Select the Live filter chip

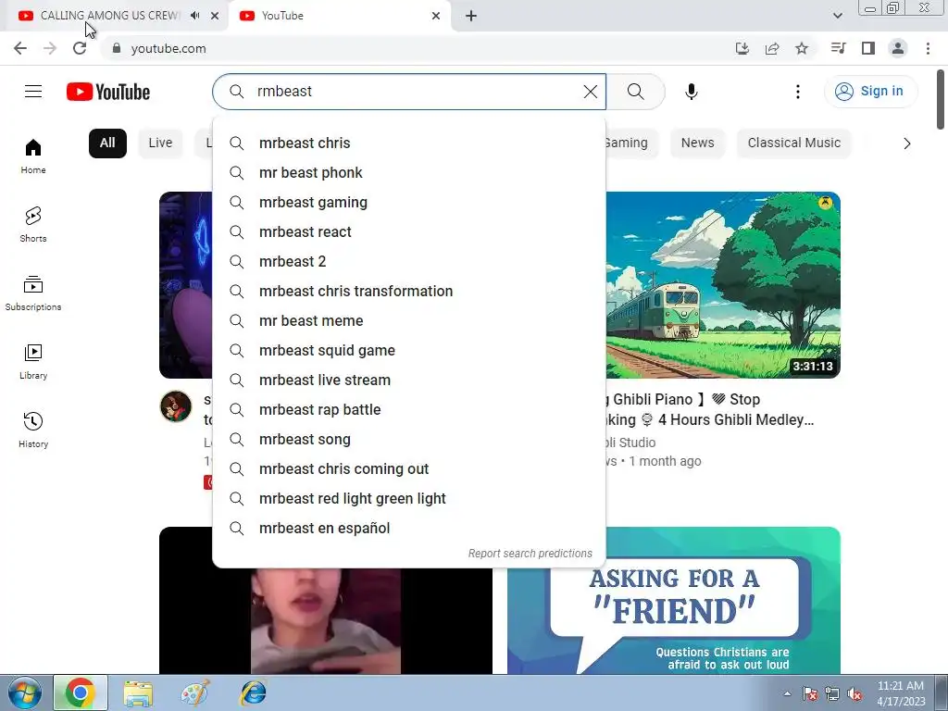[160, 143]
